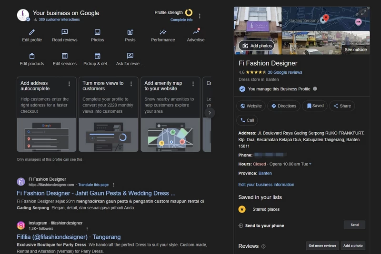Viewport: 381px width, 254px height.
Task: Open the Performance chart icon
Action: pos(163,32)
